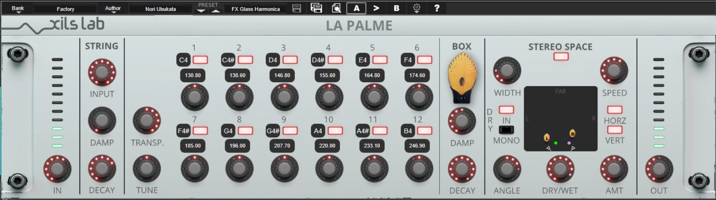Click the DRY/WET knob
716x200 pixels.
560,169
